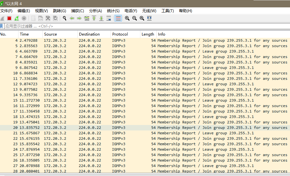
Task: Click the Go to specified packet icon
Action: pyautogui.click(x=87, y=18)
